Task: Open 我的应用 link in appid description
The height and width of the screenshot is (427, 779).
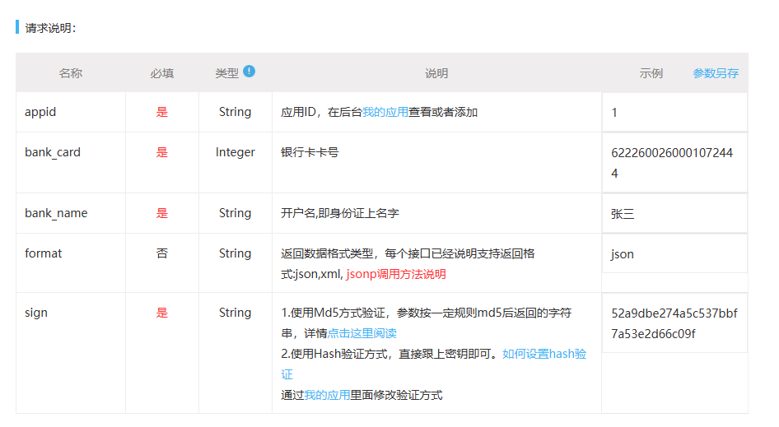Action: [385, 112]
